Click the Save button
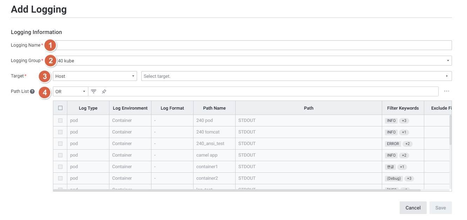 click(x=440, y=208)
